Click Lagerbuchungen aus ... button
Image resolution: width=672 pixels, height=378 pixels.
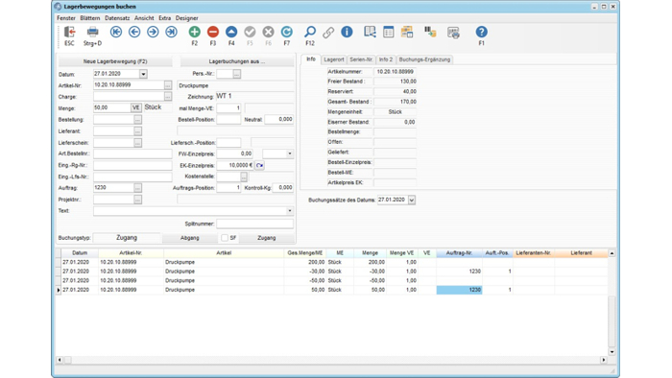click(237, 61)
